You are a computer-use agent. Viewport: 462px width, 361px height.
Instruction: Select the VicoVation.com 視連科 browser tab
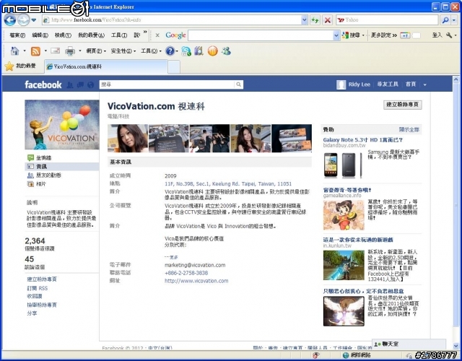tap(106, 66)
